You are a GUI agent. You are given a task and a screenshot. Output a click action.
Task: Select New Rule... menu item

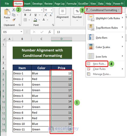tap(97, 64)
